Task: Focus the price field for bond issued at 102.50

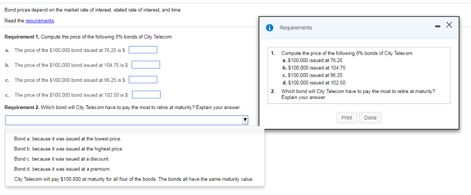Action: pyautogui.click(x=146, y=95)
